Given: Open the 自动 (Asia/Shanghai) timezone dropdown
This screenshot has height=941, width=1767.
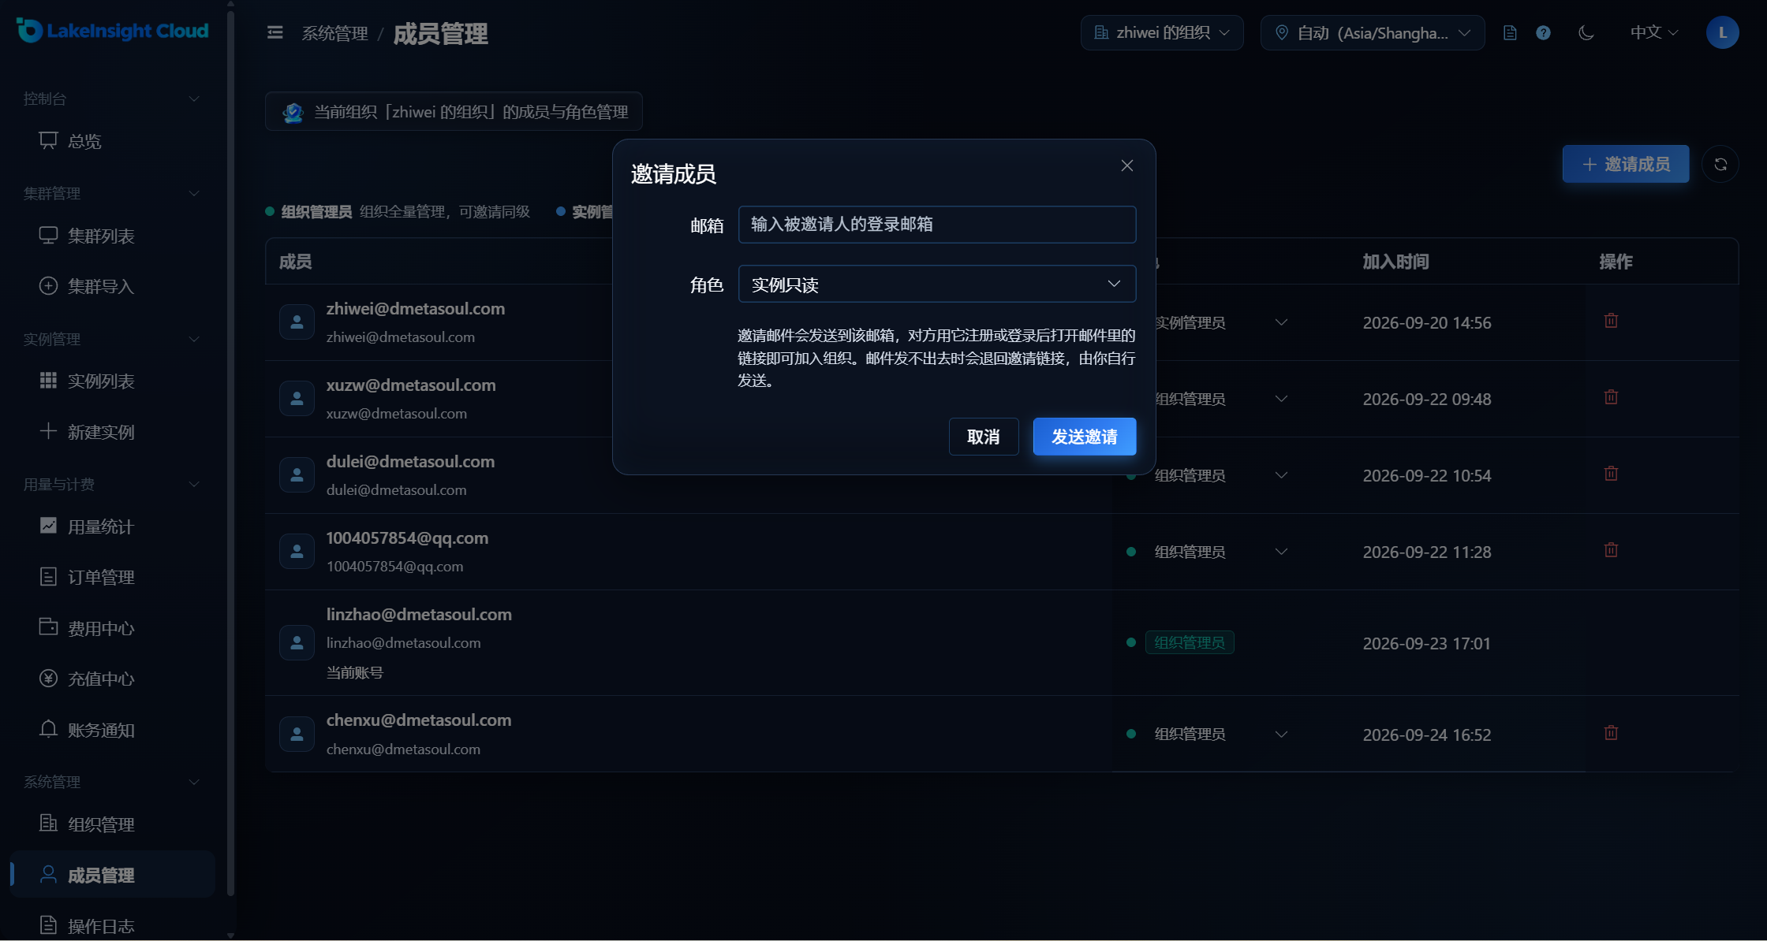Looking at the screenshot, I should coord(1373,33).
